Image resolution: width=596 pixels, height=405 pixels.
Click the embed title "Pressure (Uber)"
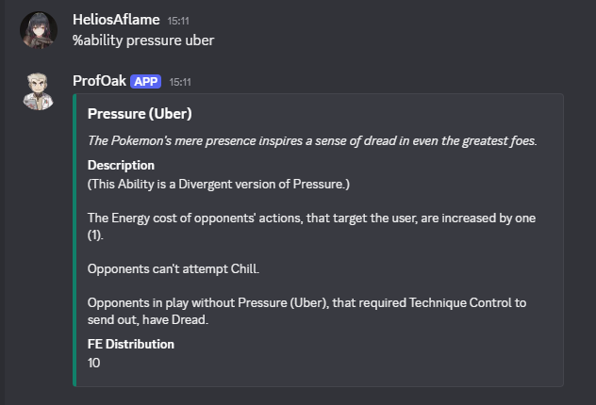(x=138, y=114)
